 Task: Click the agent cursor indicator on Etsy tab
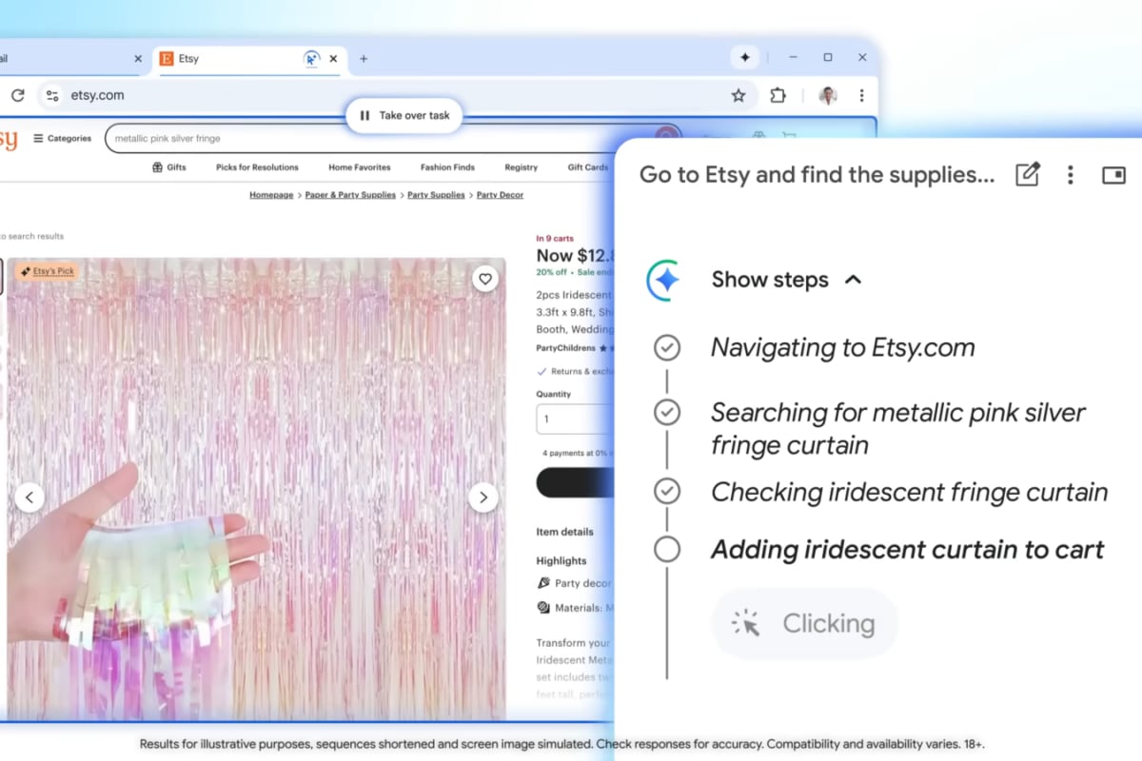311,59
